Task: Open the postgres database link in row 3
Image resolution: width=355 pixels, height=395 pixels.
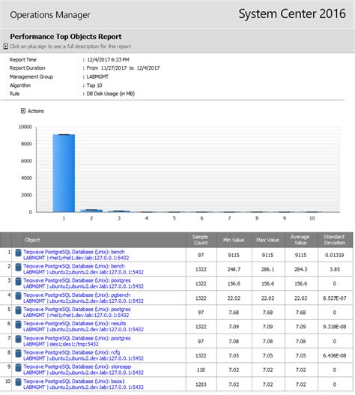Action: click(83, 283)
